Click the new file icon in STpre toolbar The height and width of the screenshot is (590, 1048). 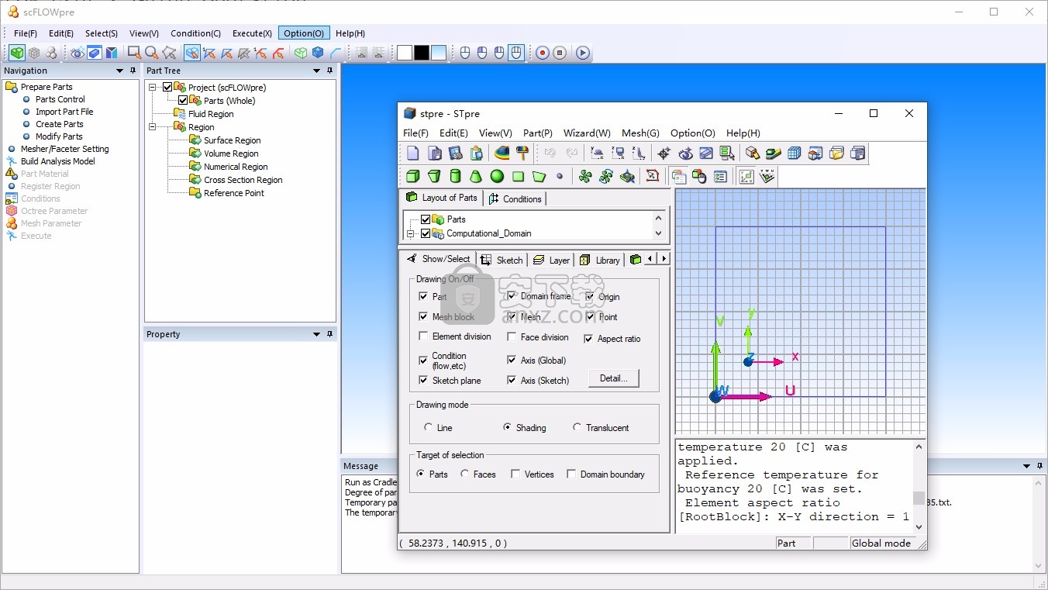413,154
